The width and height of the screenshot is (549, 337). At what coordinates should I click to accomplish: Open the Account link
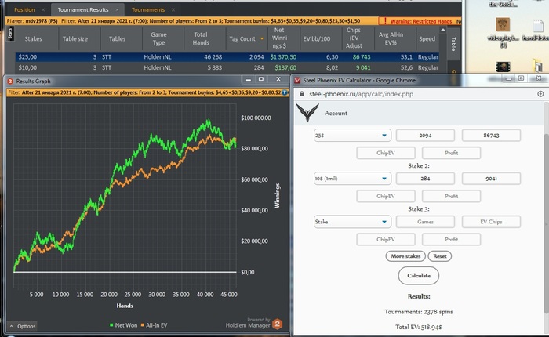coord(336,114)
